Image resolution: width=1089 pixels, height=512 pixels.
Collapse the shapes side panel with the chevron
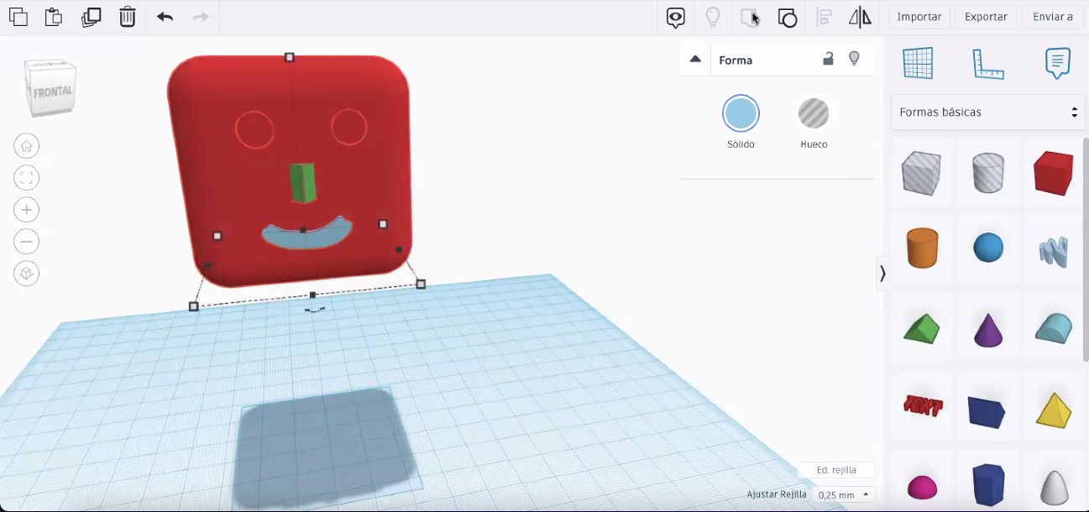pos(882,273)
